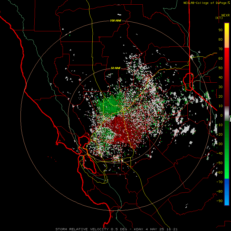Select the 0 value on velocity scale
Screen dimensions: 231x231
[x=222, y=115]
